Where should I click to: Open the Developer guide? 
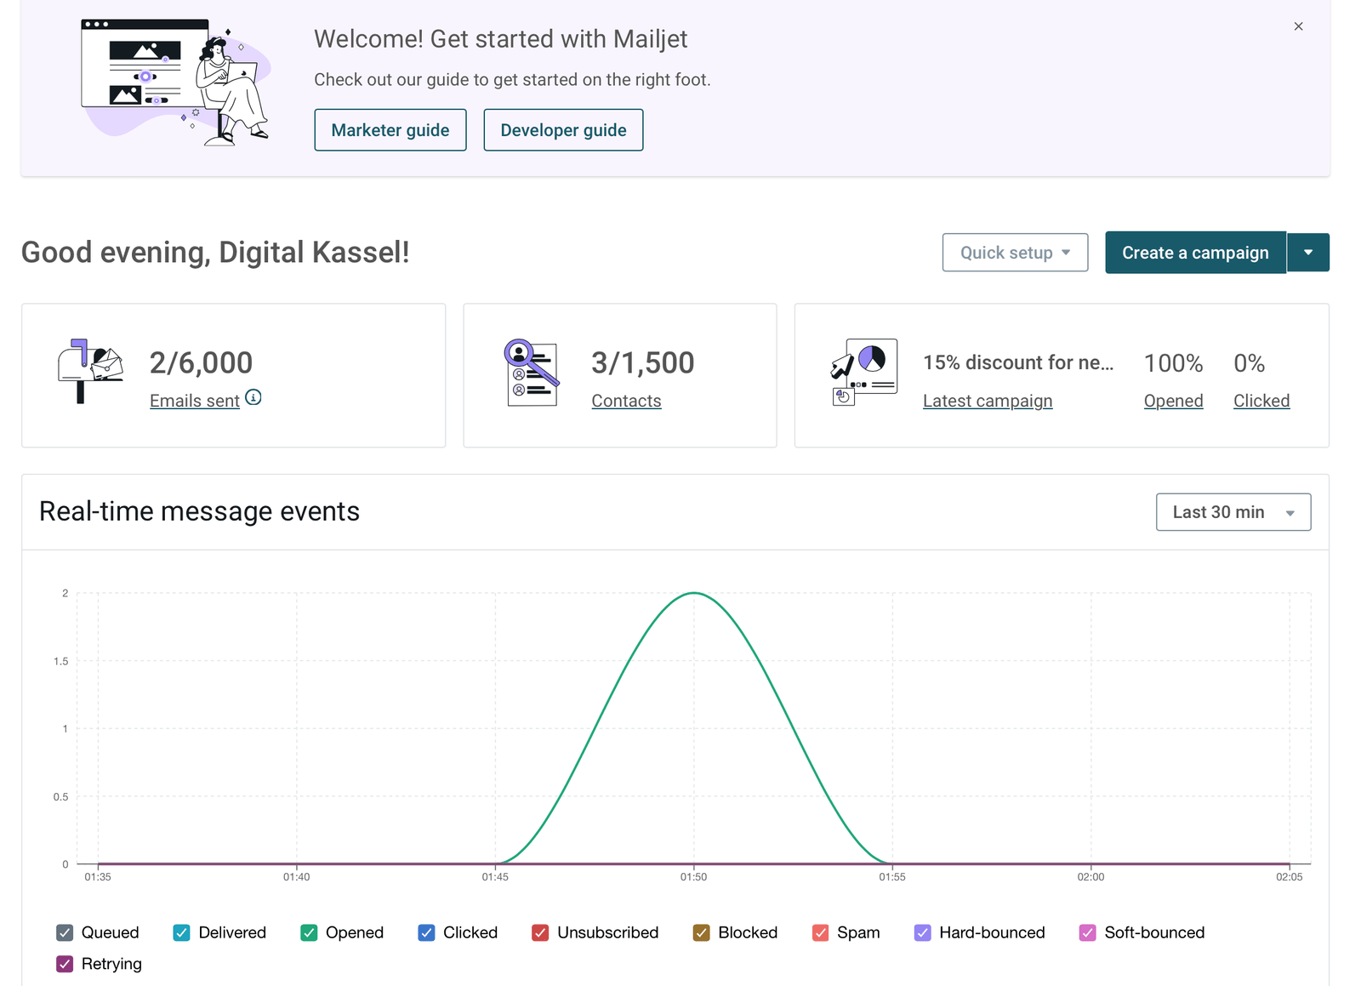point(563,130)
